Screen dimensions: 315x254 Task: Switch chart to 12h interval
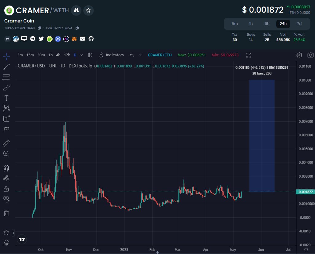tap(67, 55)
